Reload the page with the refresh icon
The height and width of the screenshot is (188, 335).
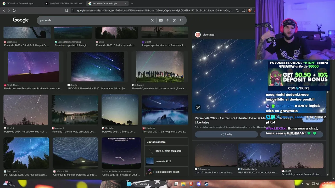tap(14, 10)
